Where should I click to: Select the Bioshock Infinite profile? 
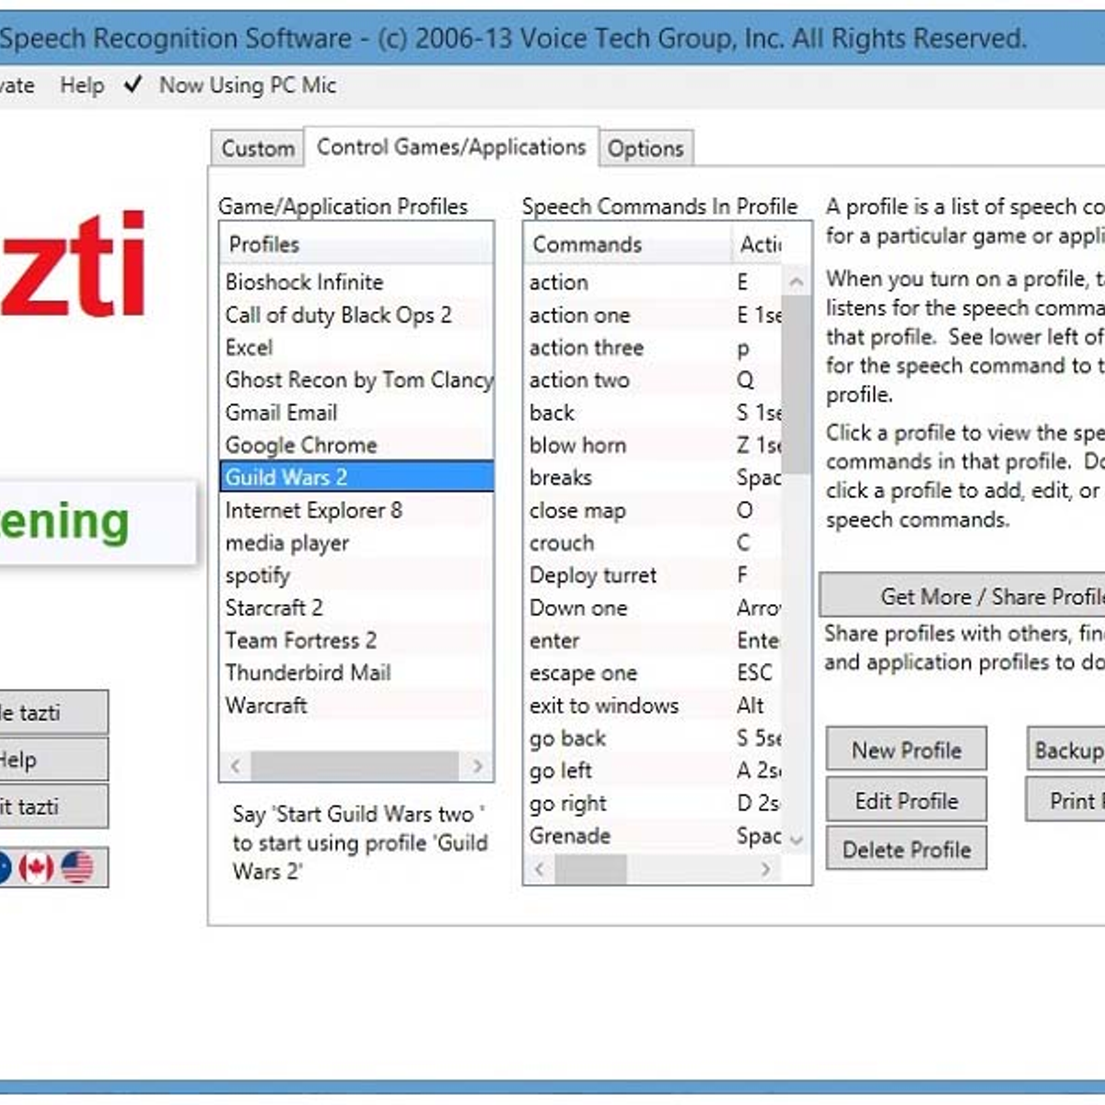pos(356,282)
